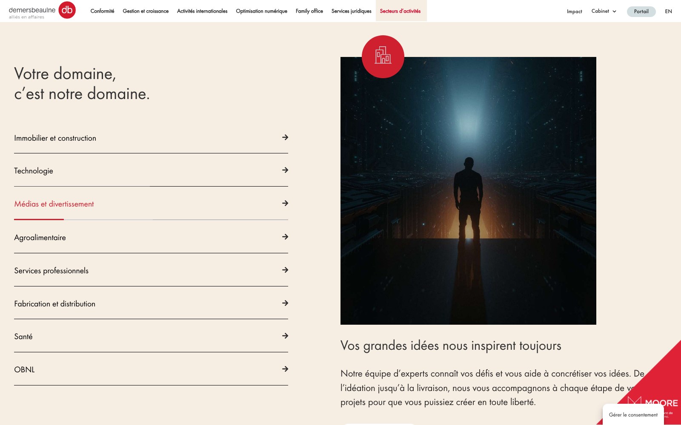This screenshot has height=425, width=681.
Task: Click the Moore logo in red corner
Action: click(652, 402)
